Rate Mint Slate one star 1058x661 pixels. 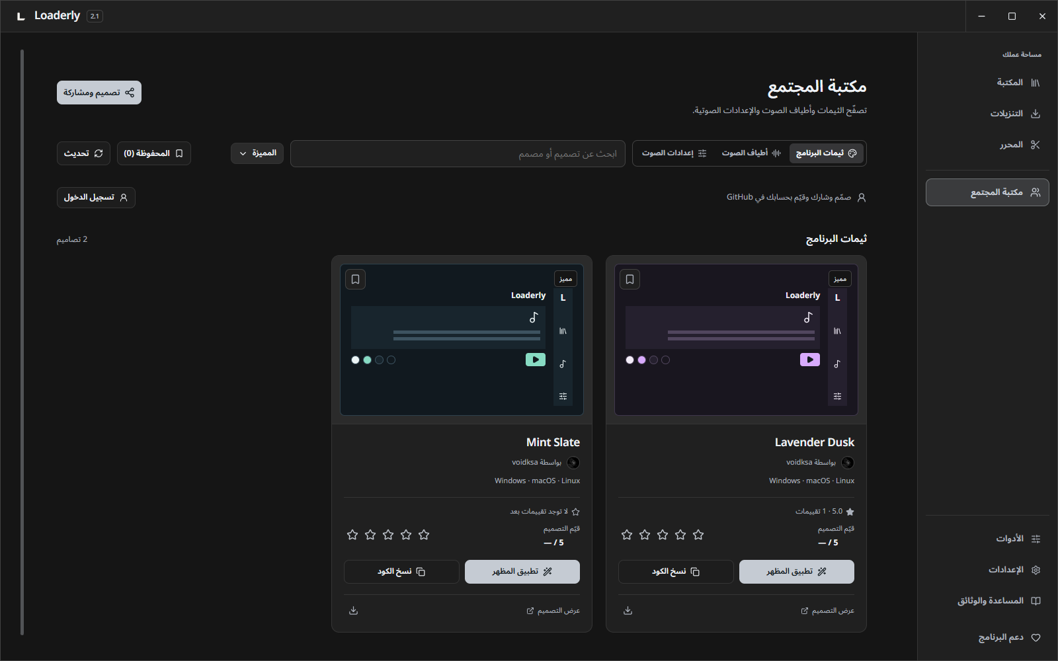424,535
